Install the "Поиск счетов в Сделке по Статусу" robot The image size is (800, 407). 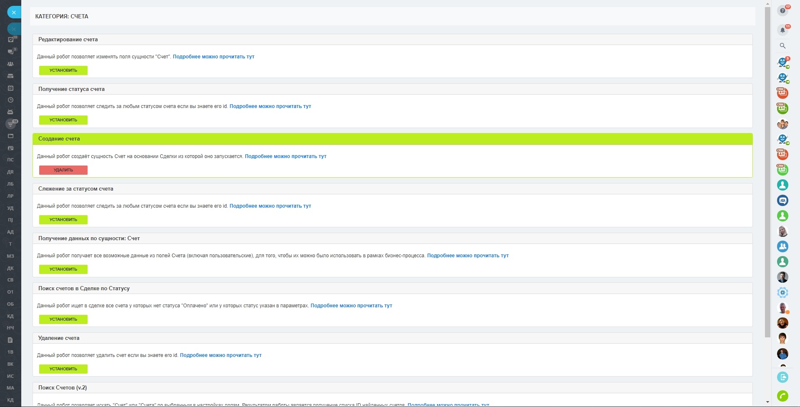(x=63, y=319)
